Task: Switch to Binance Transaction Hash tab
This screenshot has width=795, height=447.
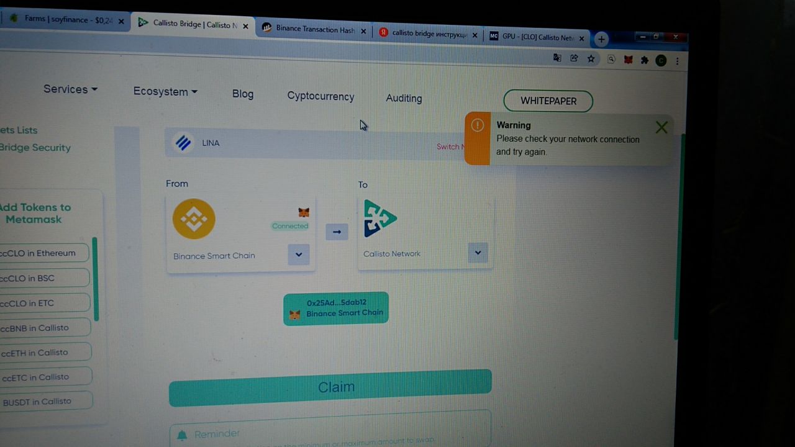Action: [314, 29]
